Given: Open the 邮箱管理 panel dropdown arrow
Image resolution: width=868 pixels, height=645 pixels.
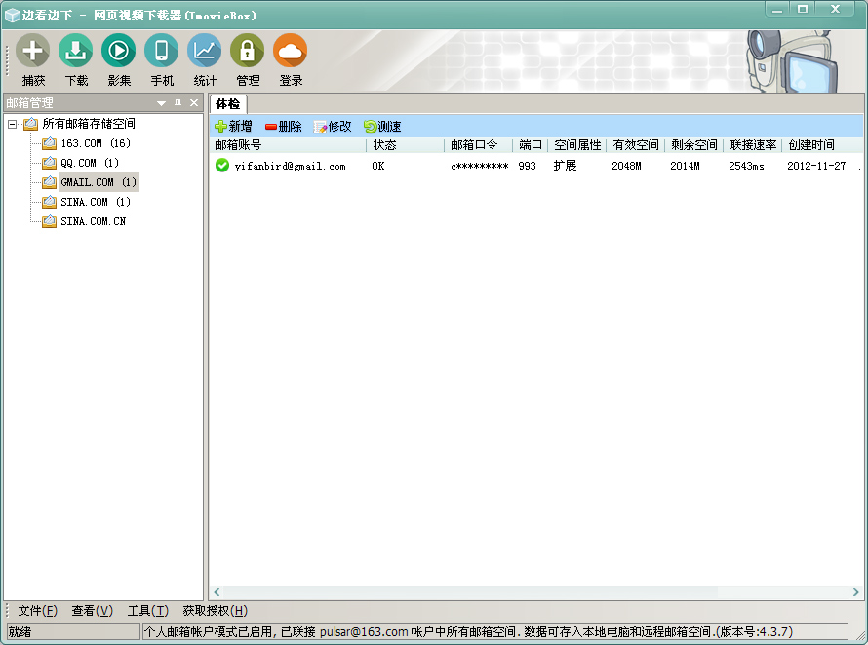Looking at the screenshot, I should (x=162, y=103).
